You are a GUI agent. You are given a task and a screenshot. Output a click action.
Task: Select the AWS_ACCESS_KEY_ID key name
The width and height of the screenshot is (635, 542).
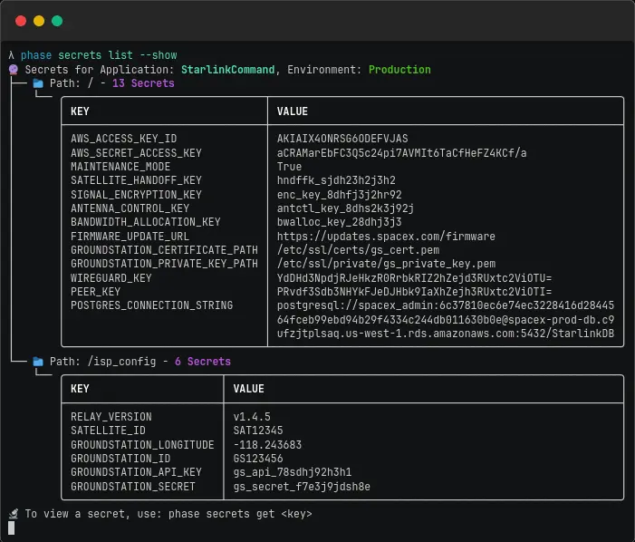(x=123, y=139)
